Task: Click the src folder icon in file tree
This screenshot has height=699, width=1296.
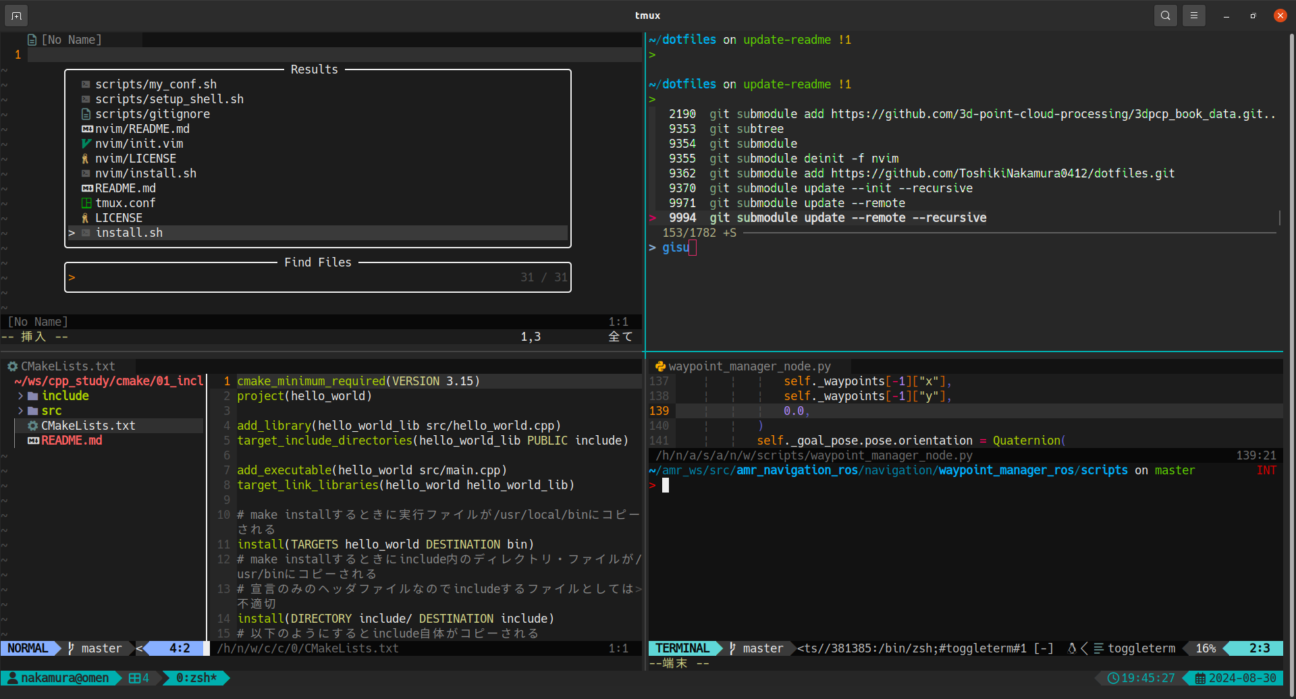Action: tap(32, 411)
